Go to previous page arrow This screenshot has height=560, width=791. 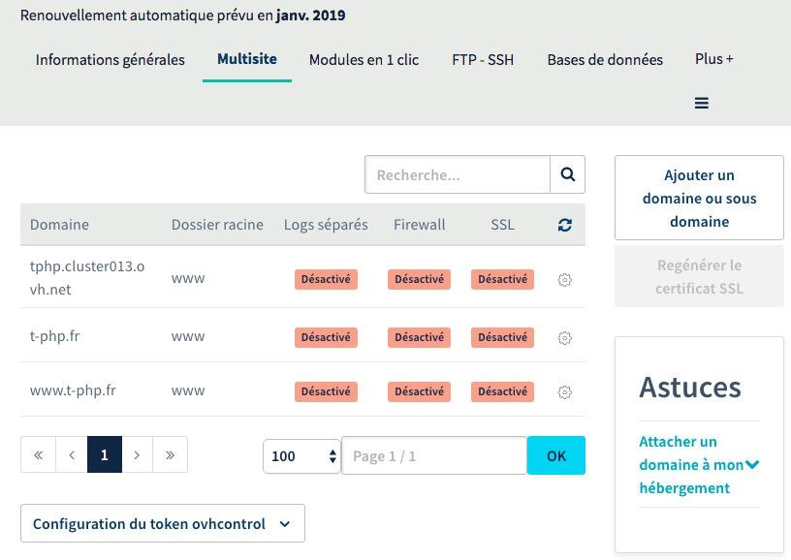tap(71, 455)
